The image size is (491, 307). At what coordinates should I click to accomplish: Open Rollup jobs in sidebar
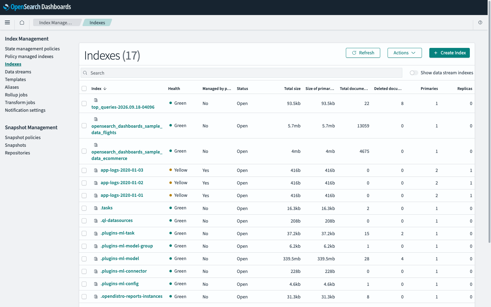coord(16,95)
